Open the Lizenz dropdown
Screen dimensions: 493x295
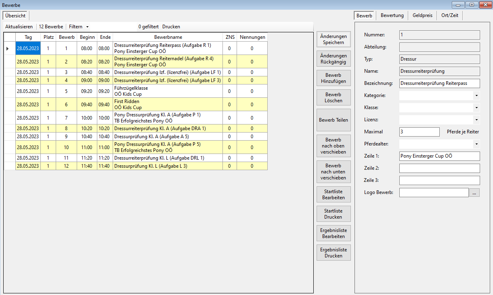click(476, 120)
